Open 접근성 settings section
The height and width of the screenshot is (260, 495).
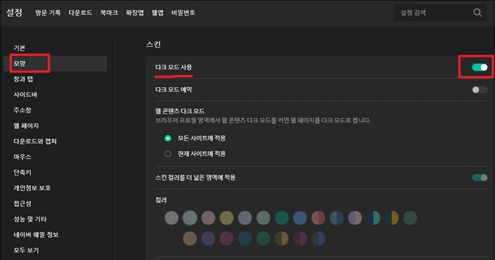22,204
